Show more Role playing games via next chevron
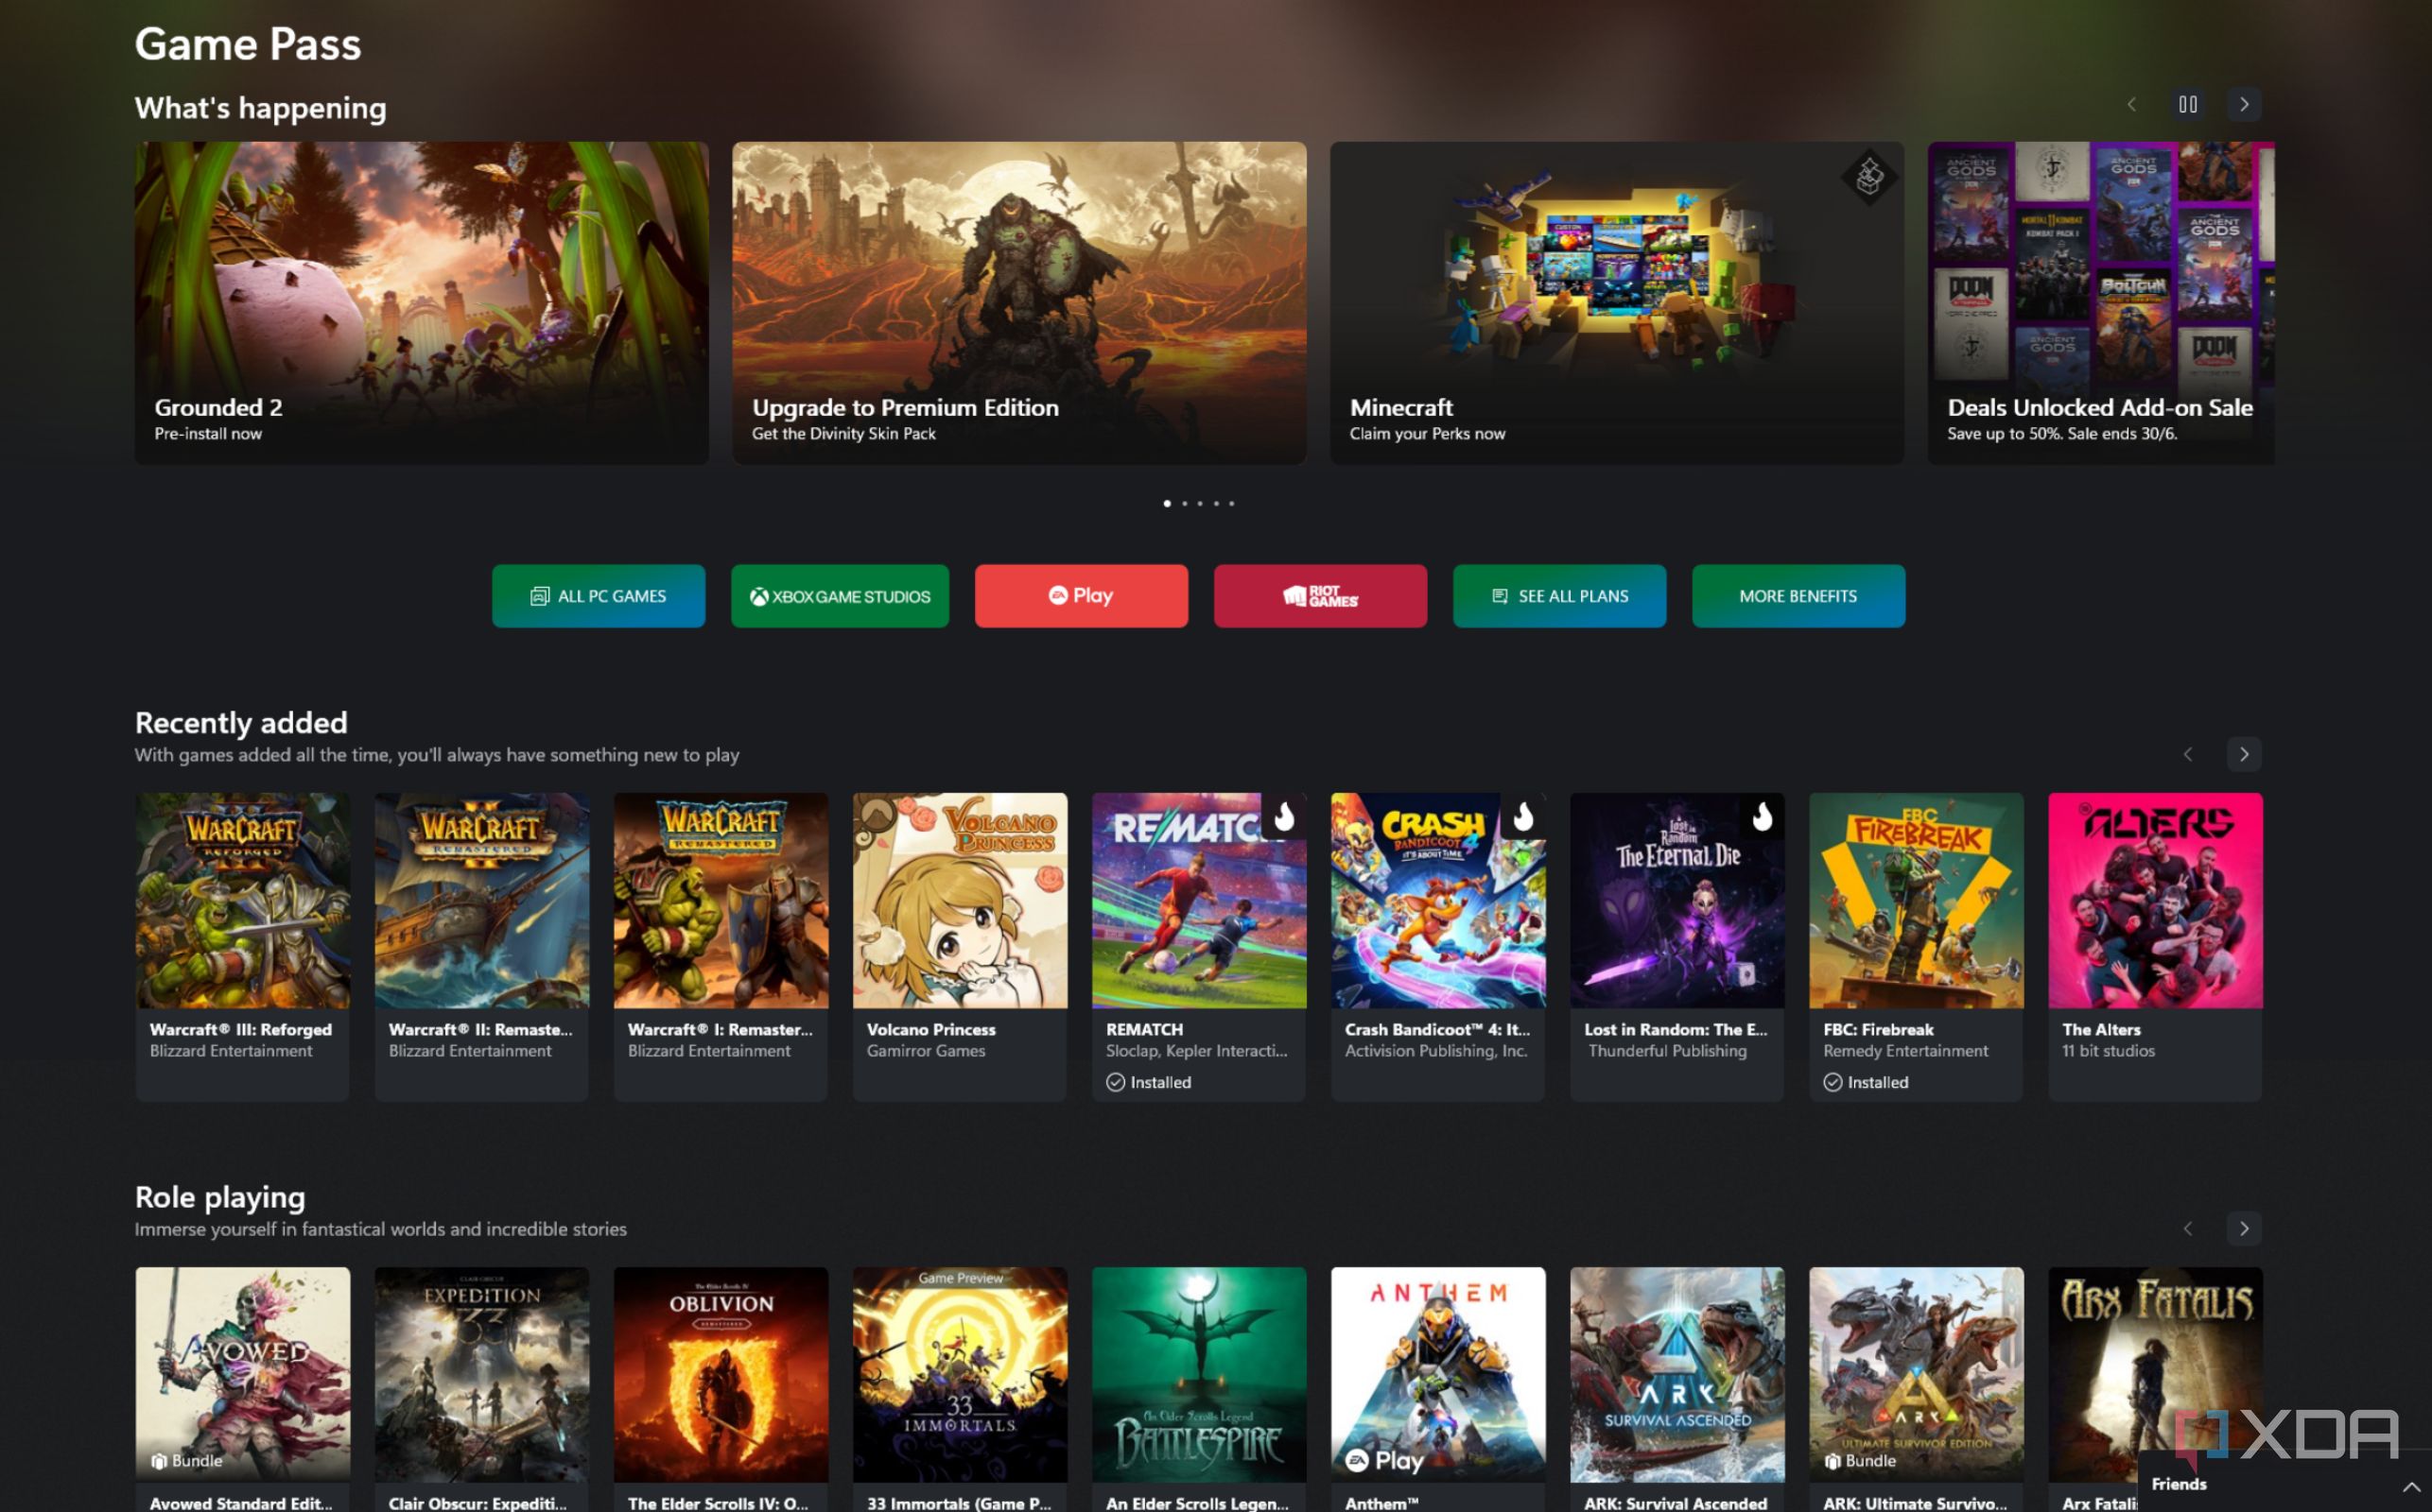This screenshot has height=1512, width=2432. click(2244, 1228)
